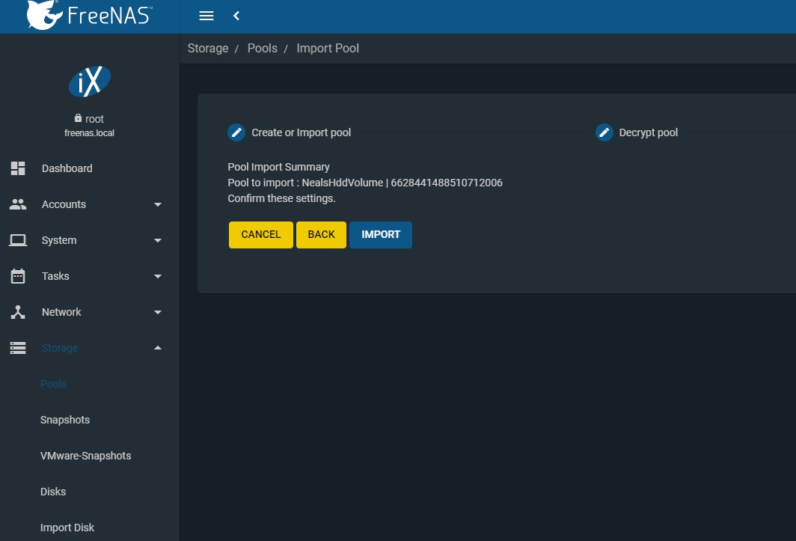This screenshot has height=541, width=796.
Task: Click the CANCEL button
Action: pyautogui.click(x=261, y=235)
